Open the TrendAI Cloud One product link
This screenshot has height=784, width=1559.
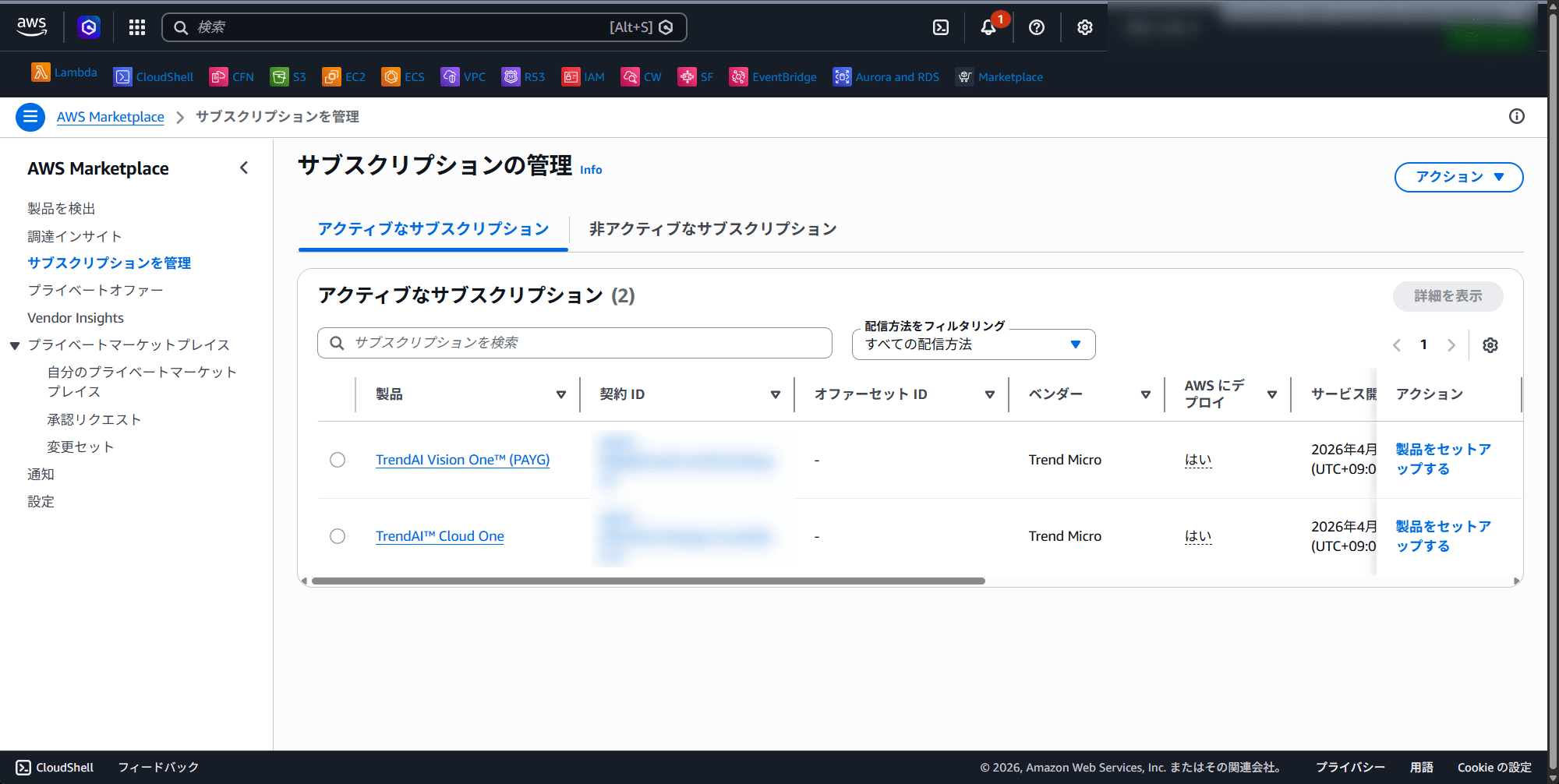(x=439, y=535)
